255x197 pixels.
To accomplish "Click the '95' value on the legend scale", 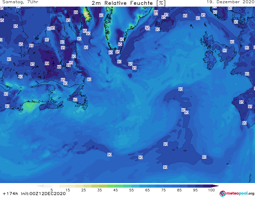I will (195, 190).
